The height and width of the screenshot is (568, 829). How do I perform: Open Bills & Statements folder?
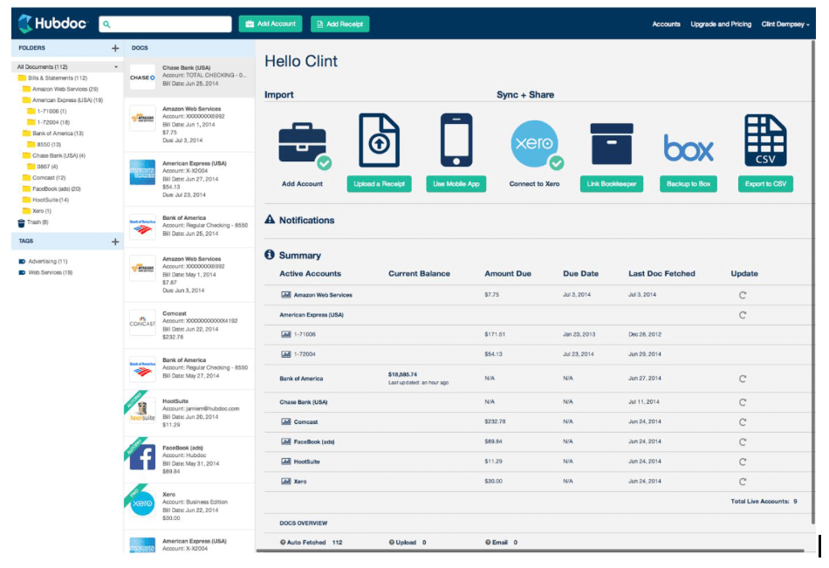coord(52,79)
